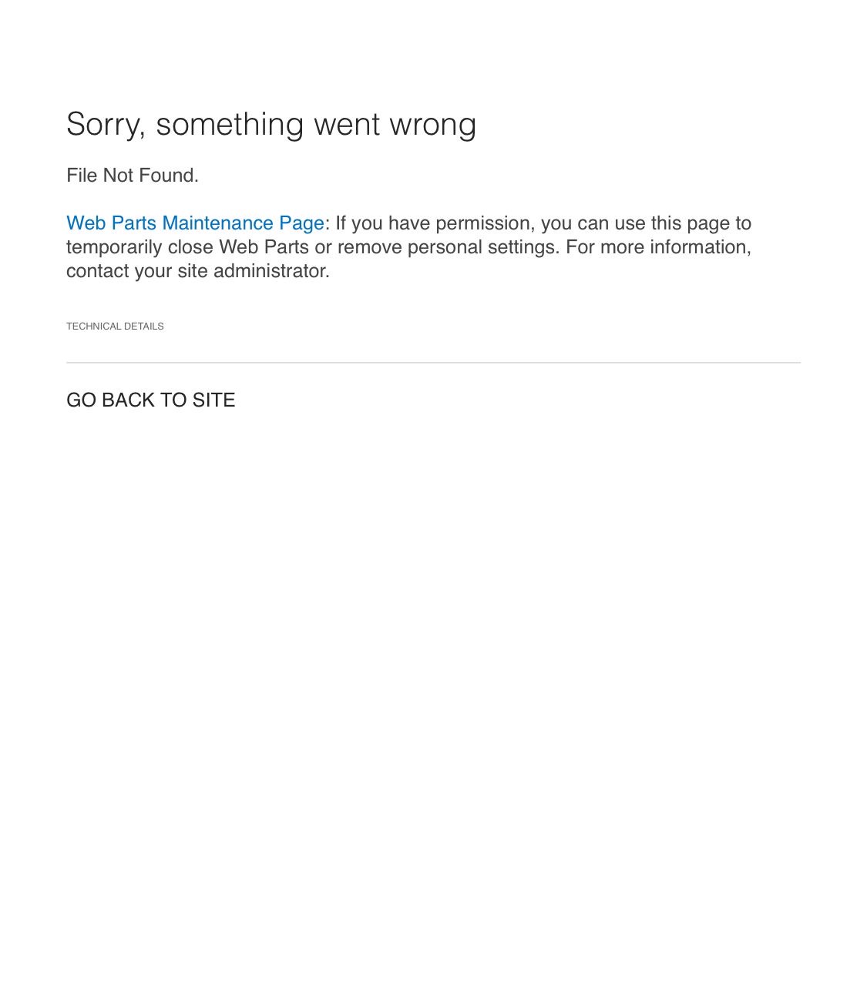Show technical details of the error

(x=115, y=327)
